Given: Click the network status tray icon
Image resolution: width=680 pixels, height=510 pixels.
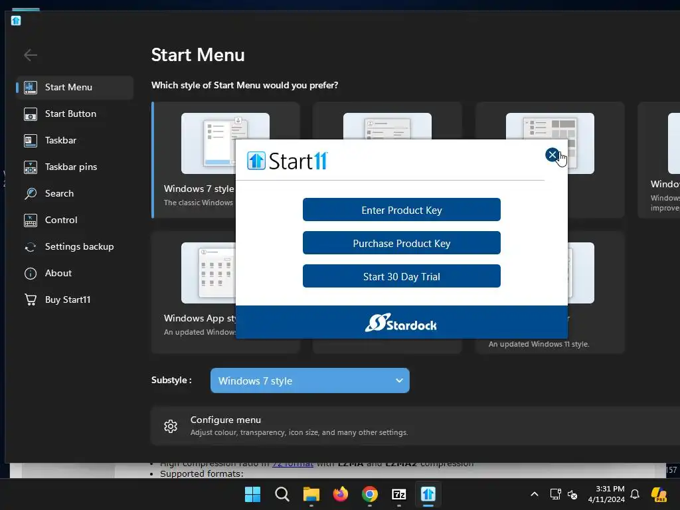Looking at the screenshot, I should point(556,494).
